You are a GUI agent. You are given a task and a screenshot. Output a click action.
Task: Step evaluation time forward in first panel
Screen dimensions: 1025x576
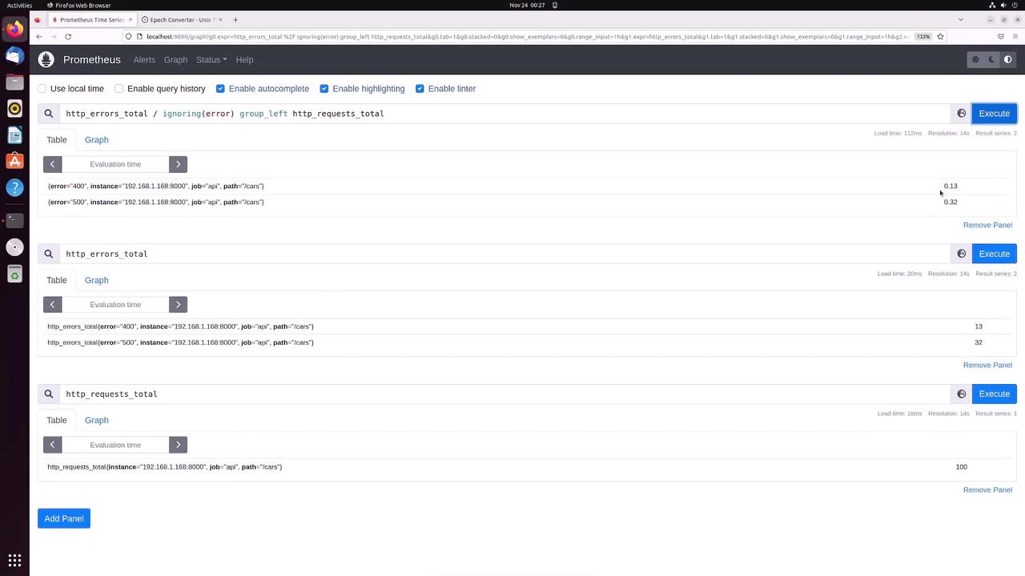pyautogui.click(x=178, y=164)
